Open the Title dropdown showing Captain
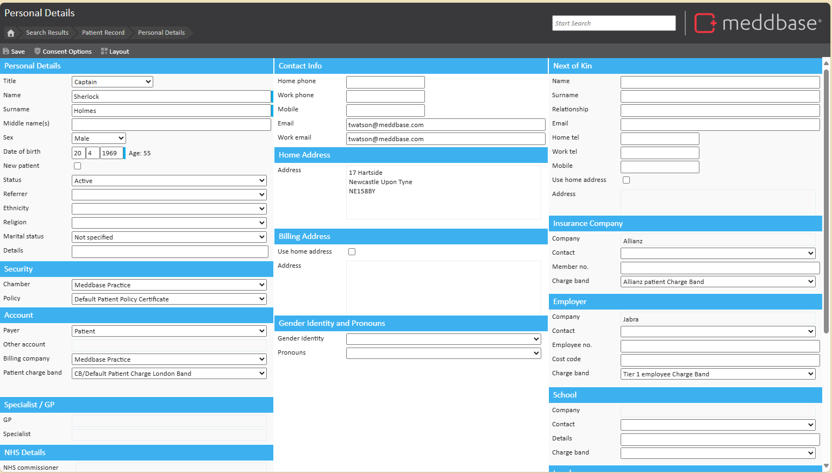Screen dimensions: 832x473 tap(112, 82)
